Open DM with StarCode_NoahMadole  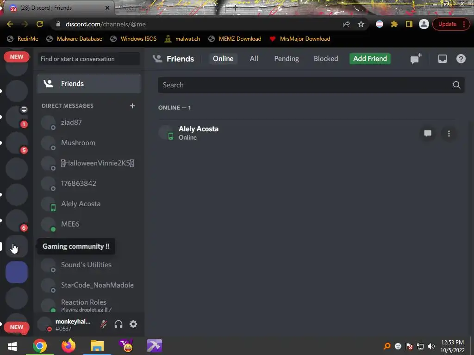point(89,285)
